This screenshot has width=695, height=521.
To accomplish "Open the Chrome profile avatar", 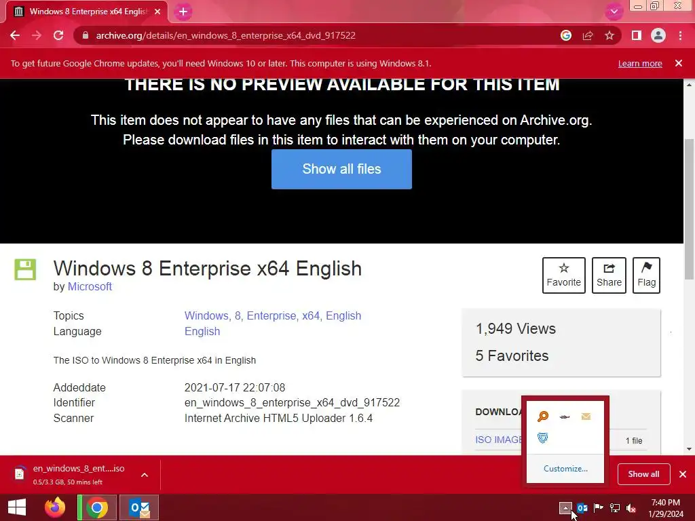I will coord(658,35).
